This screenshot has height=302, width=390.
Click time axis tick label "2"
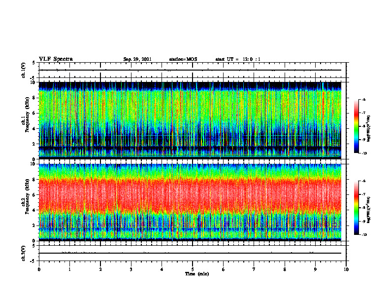pos(100,269)
